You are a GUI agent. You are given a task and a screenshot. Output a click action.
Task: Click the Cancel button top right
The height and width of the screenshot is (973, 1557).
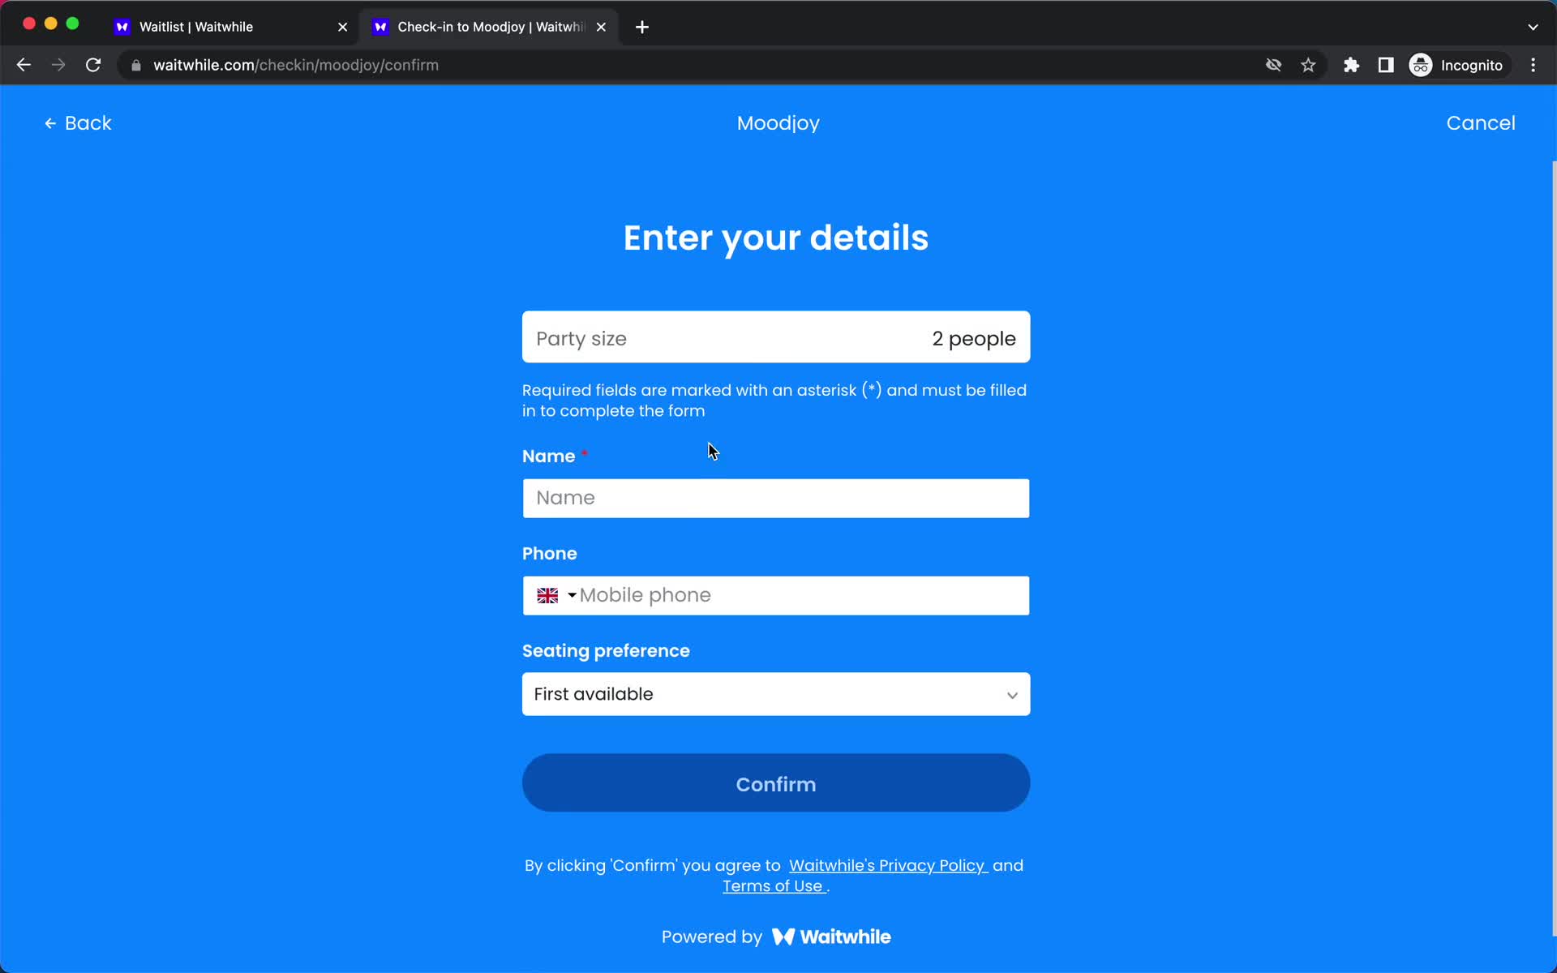tap(1481, 122)
